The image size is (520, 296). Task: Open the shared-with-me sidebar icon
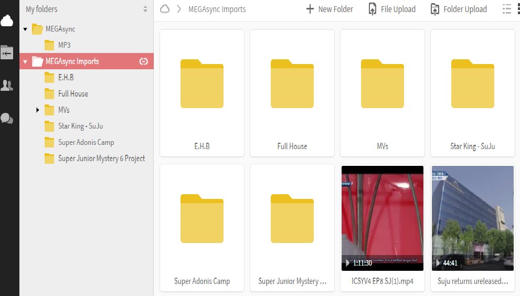(x=7, y=52)
